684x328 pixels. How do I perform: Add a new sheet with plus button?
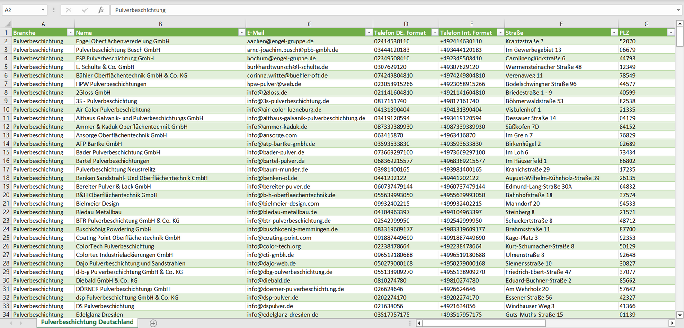point(153,323)
